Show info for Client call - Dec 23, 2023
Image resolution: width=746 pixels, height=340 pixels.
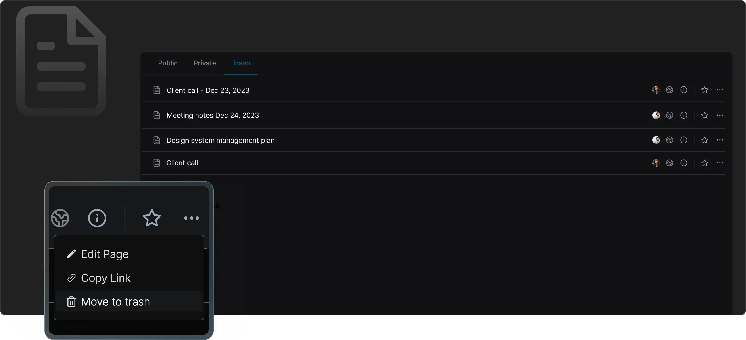click(x=684, y=90)
